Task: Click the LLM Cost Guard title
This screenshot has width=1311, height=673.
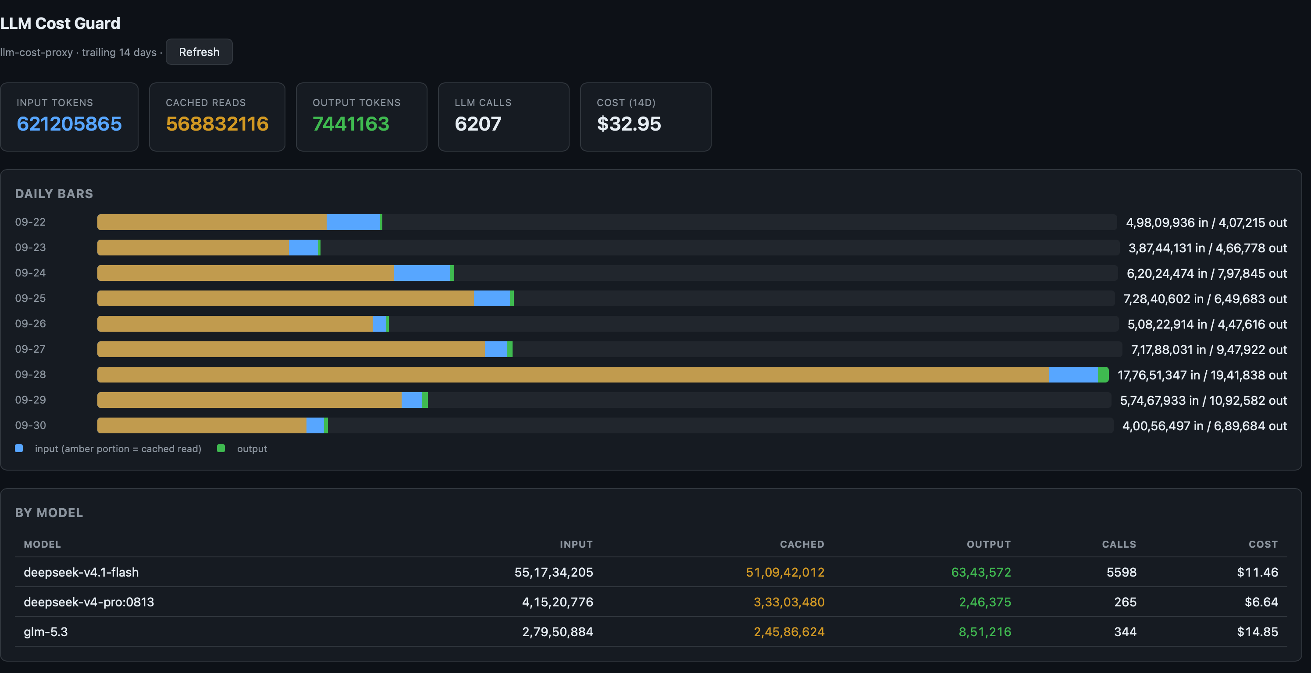Action: click(x=60, y=23)
